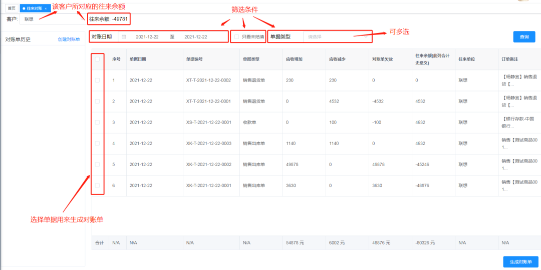Close the 往来对账 tab
541x270 pixels.
coord(46,8)
